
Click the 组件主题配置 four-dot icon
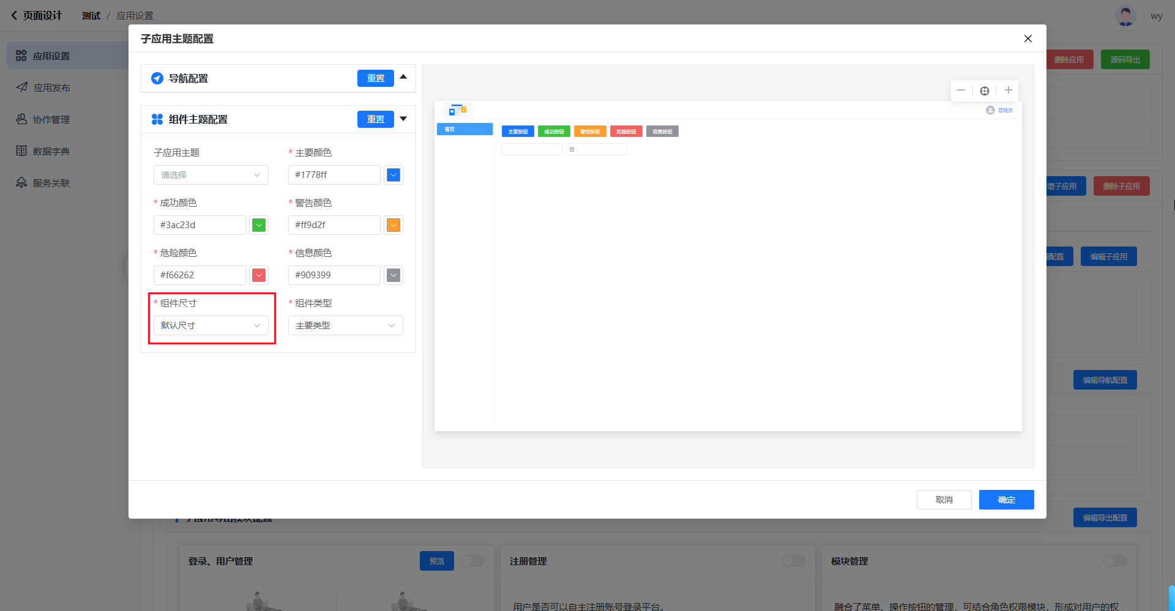tap(157, 119)
